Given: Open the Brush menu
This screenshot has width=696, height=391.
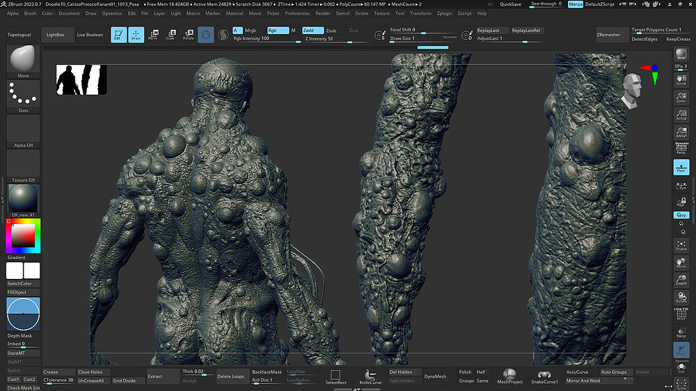Looking at the screenshot, I should pyautogui.click(x=30, y=13).
